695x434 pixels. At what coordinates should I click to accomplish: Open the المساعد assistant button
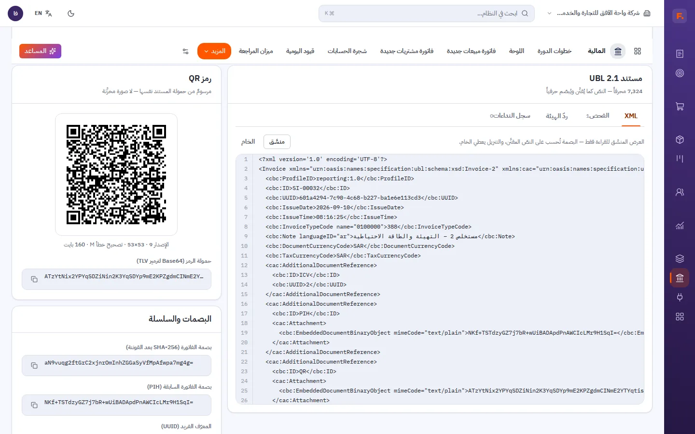(40, 51)
